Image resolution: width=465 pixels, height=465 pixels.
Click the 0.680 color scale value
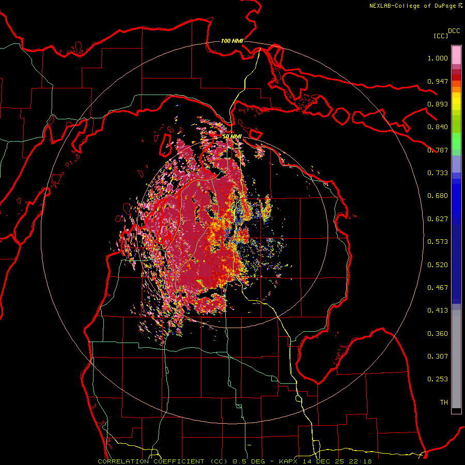(438, 196)
